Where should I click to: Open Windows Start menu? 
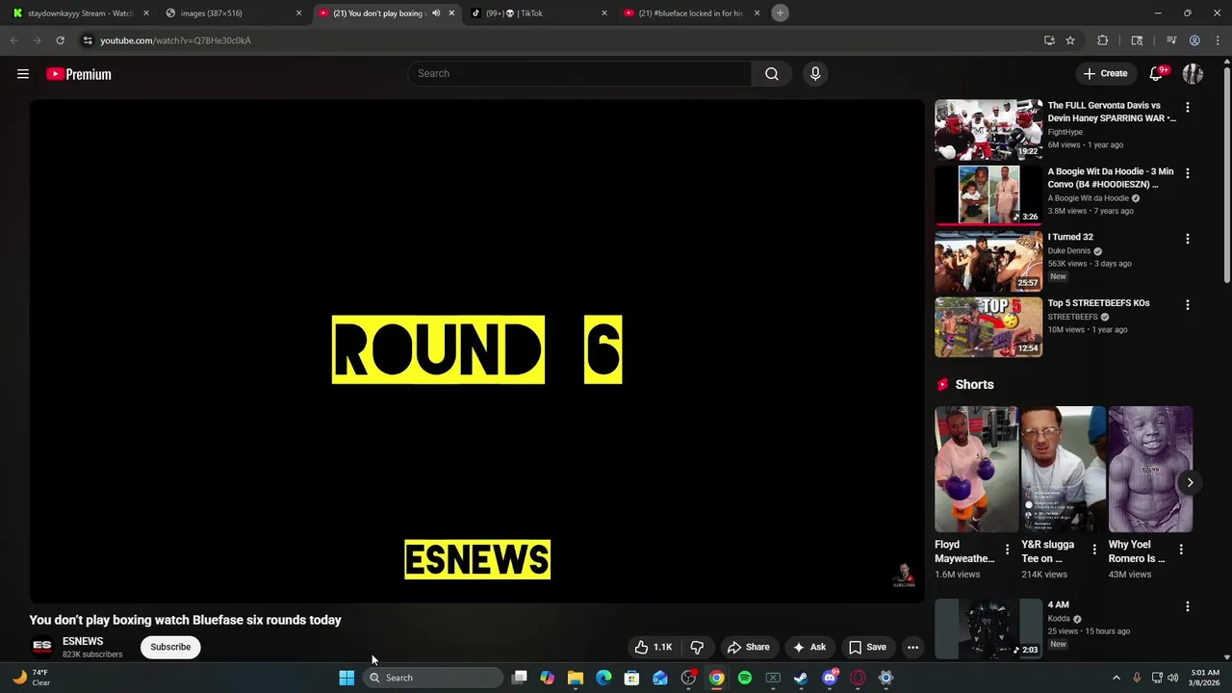click(346, 678)
